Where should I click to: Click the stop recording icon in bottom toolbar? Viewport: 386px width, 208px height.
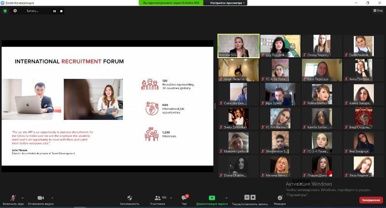[253, 197]
